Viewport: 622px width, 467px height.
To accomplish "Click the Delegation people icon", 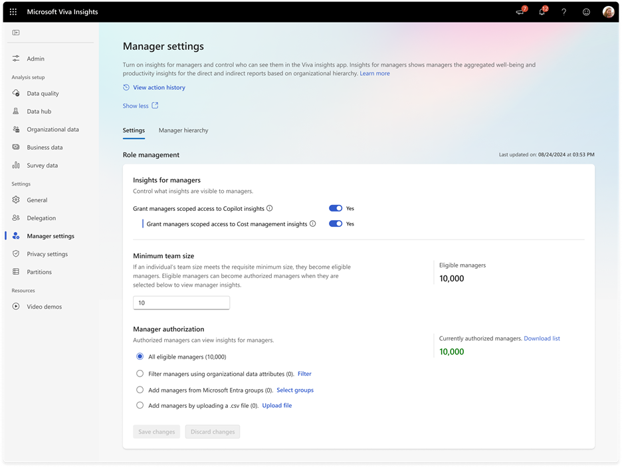I will pyautogui.click(x=16, y=218).
